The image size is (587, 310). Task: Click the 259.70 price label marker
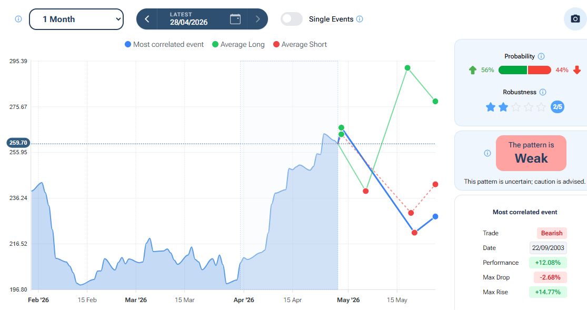coord(18,143)
